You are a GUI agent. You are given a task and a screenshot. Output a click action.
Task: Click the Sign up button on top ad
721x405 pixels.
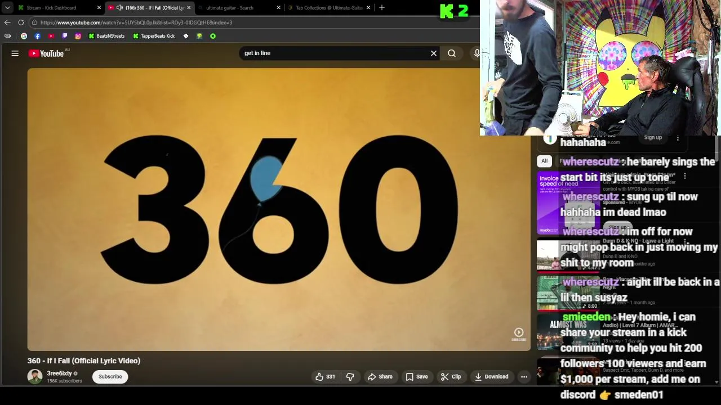click(x=653, y=138)
